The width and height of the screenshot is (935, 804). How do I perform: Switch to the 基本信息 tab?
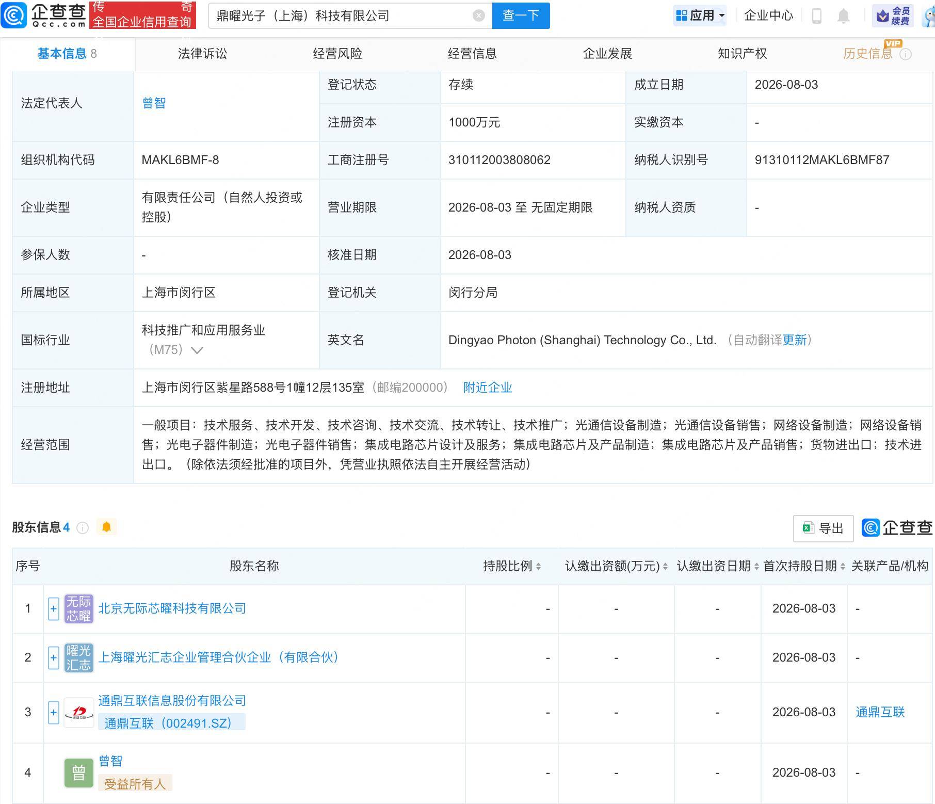point(67,54)
